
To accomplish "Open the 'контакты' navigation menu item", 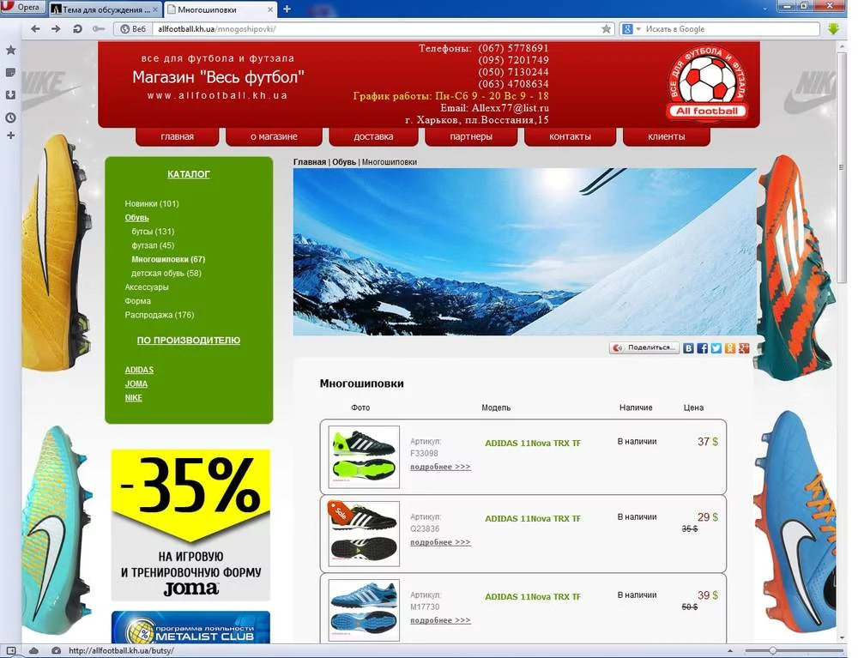I will (570, 136).
